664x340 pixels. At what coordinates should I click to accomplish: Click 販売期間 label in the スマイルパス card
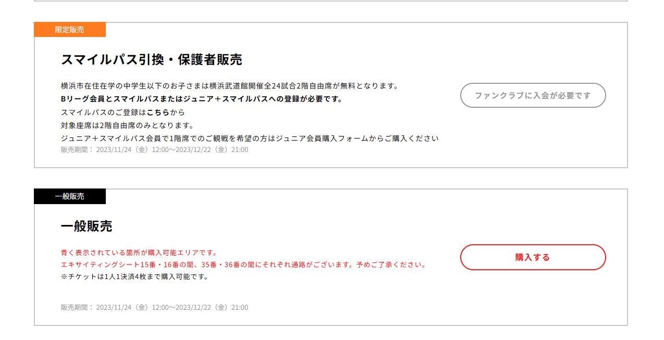[x=76, y=150]
